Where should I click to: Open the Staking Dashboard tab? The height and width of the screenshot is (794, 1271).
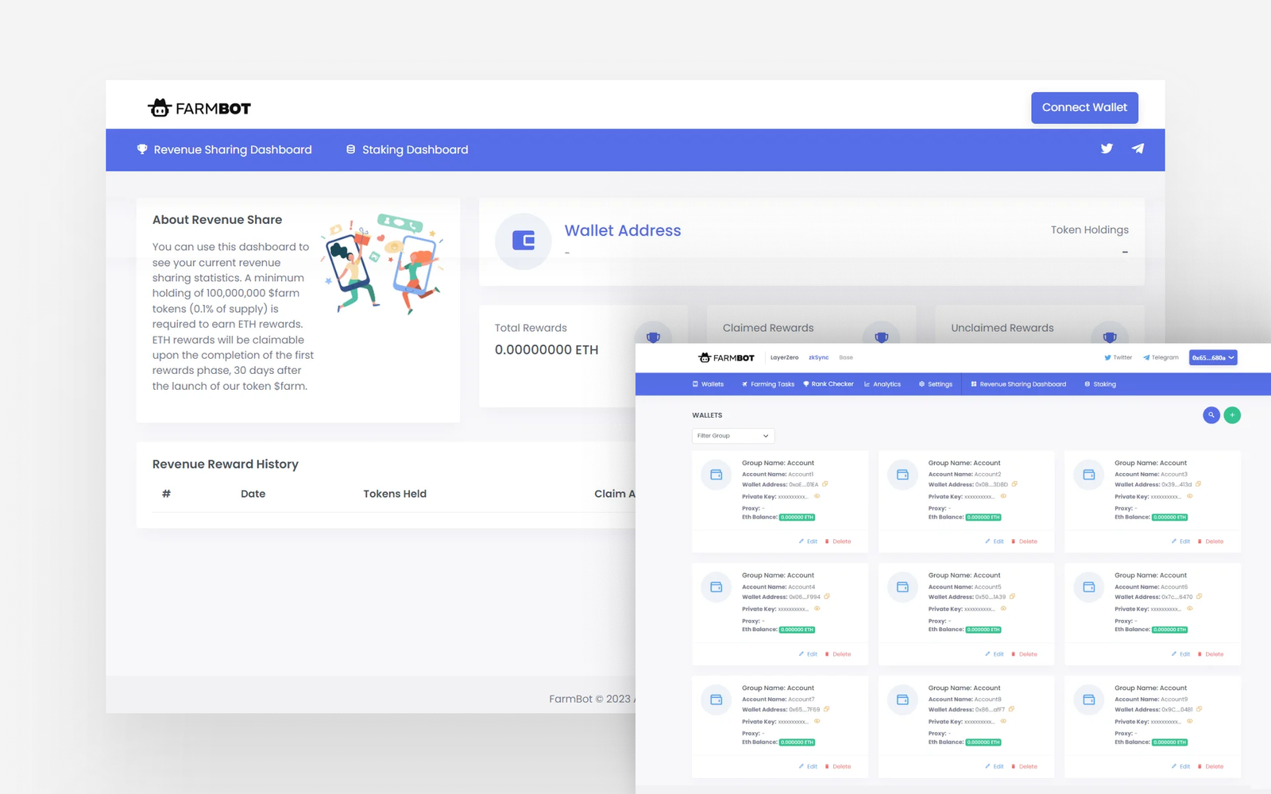tap(407, 150)
